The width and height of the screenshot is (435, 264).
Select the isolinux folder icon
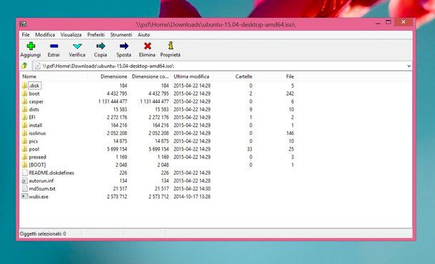pos(25,133)
